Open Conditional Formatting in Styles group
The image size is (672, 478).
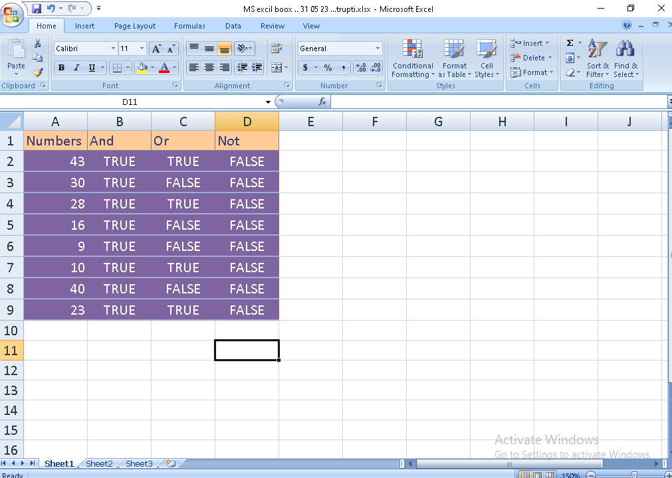coord(412,58)
